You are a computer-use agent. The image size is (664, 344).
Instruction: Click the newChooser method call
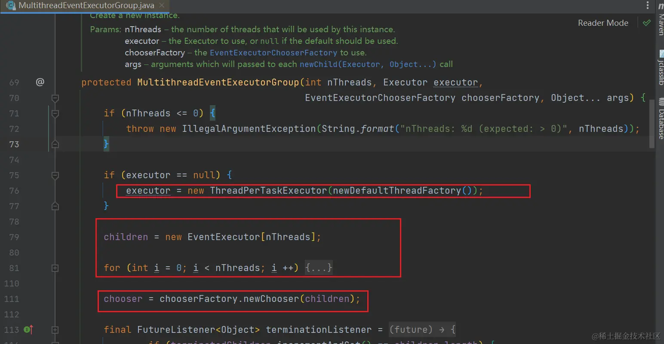pyautogui.click(x=271, y=299)
